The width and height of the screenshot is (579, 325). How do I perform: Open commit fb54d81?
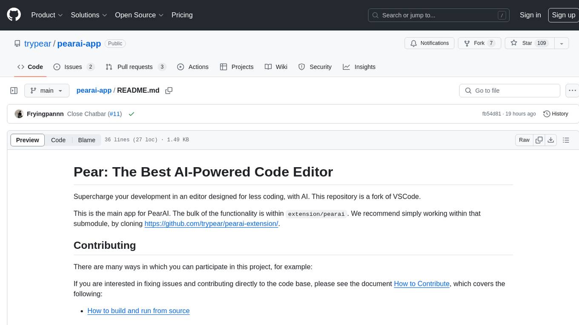491,114
